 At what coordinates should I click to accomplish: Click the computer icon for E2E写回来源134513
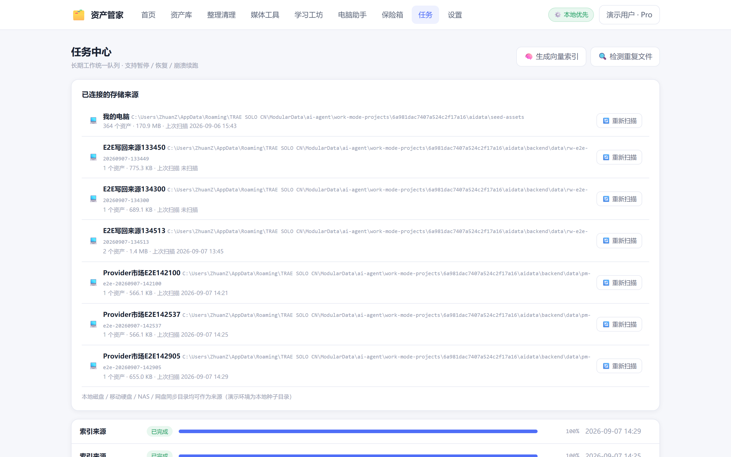click(x=93, y=241)
